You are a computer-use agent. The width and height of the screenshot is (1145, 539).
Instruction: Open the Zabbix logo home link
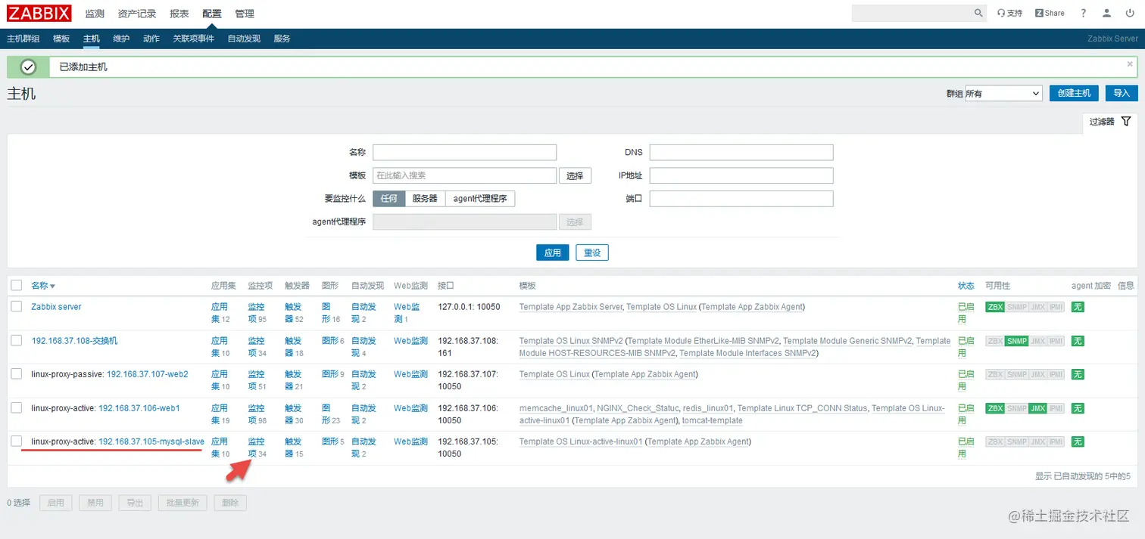(39, 13)
